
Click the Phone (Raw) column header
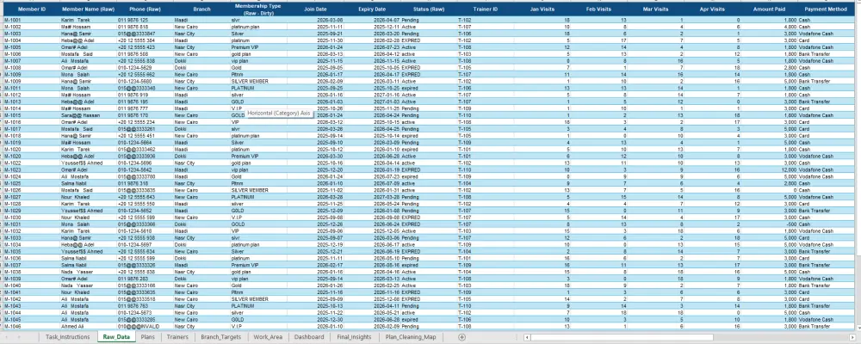(x=145, y=9)
